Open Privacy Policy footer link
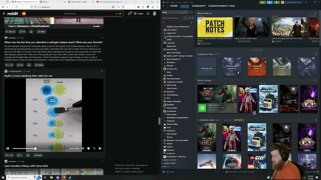The height and width of the screenshot is (180, 321). 130,165
